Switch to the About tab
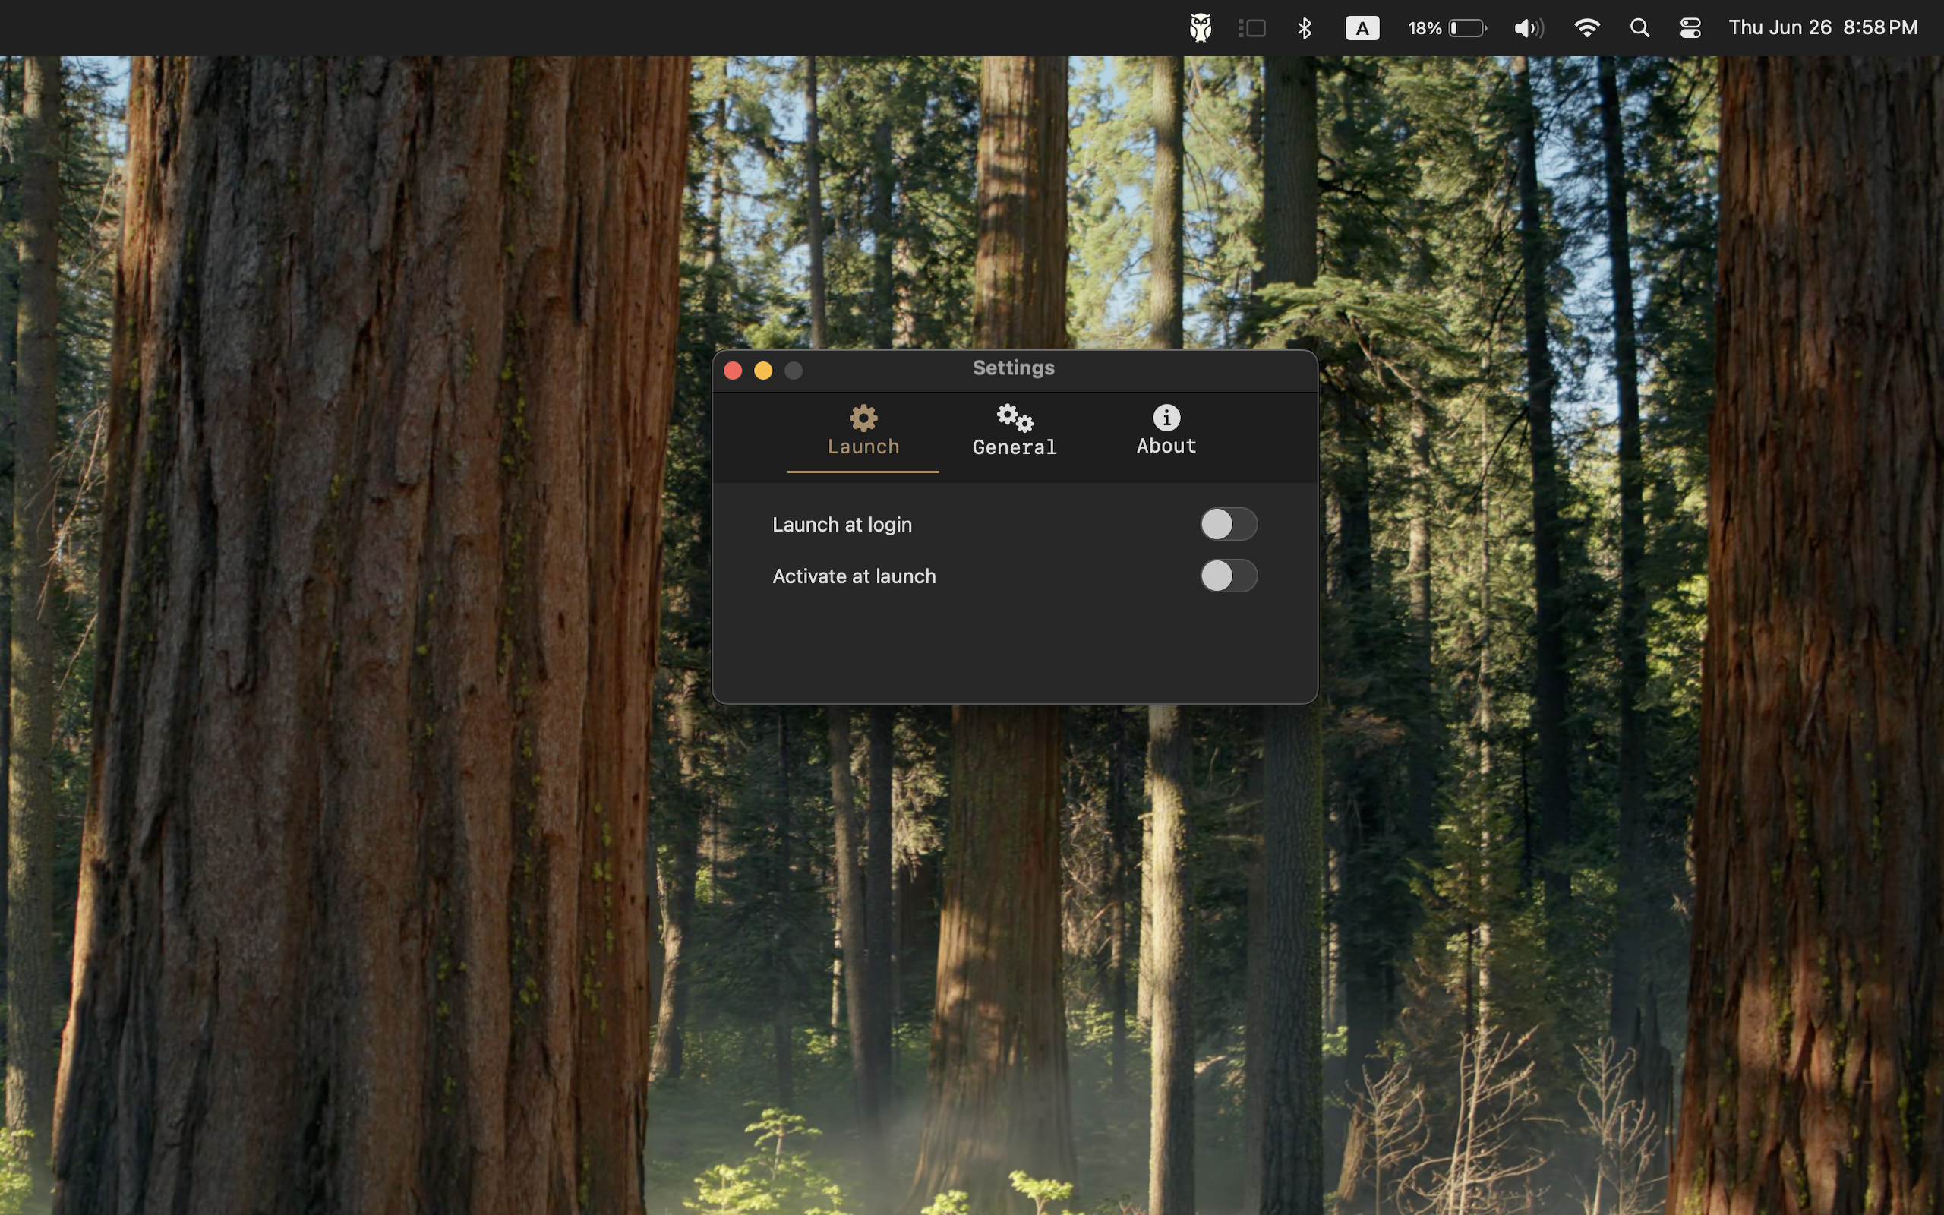The width and height of the screenshot is (1944, 1215). click(x=1166, y=432)
